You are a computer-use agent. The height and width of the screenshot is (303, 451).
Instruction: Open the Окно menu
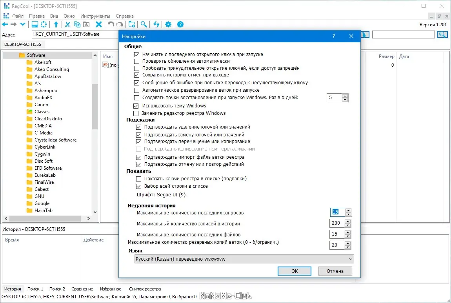69,16
